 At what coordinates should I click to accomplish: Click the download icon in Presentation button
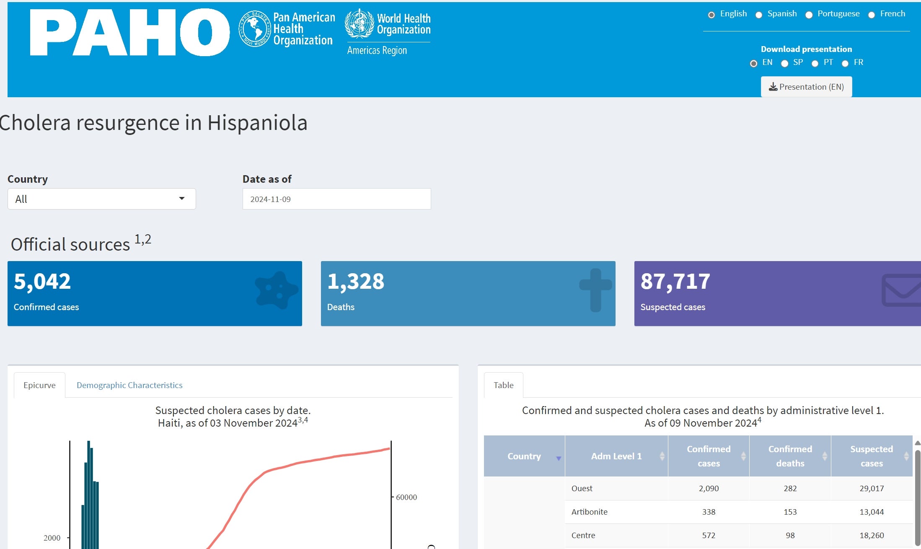pos(773,87)
